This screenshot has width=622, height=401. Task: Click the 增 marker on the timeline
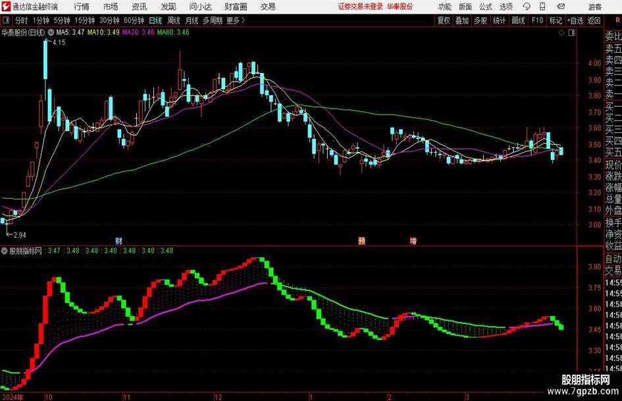coord(413,240)
